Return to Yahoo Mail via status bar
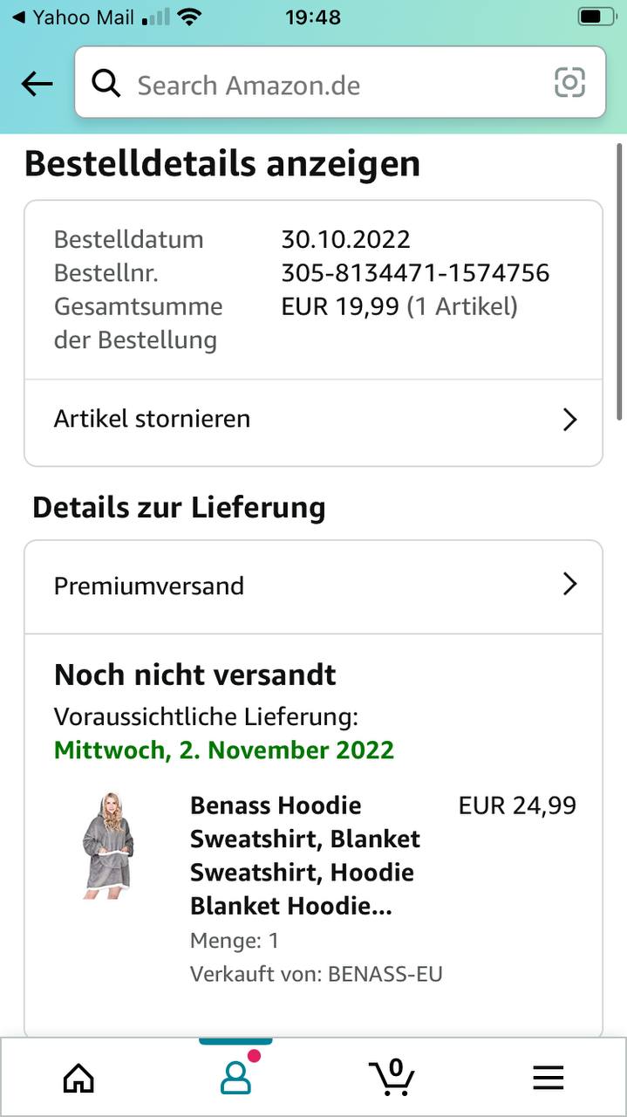 (x=73, y=17)
